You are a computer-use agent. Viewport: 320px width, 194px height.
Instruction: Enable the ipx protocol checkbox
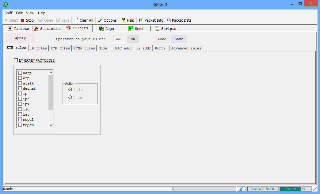20,104
